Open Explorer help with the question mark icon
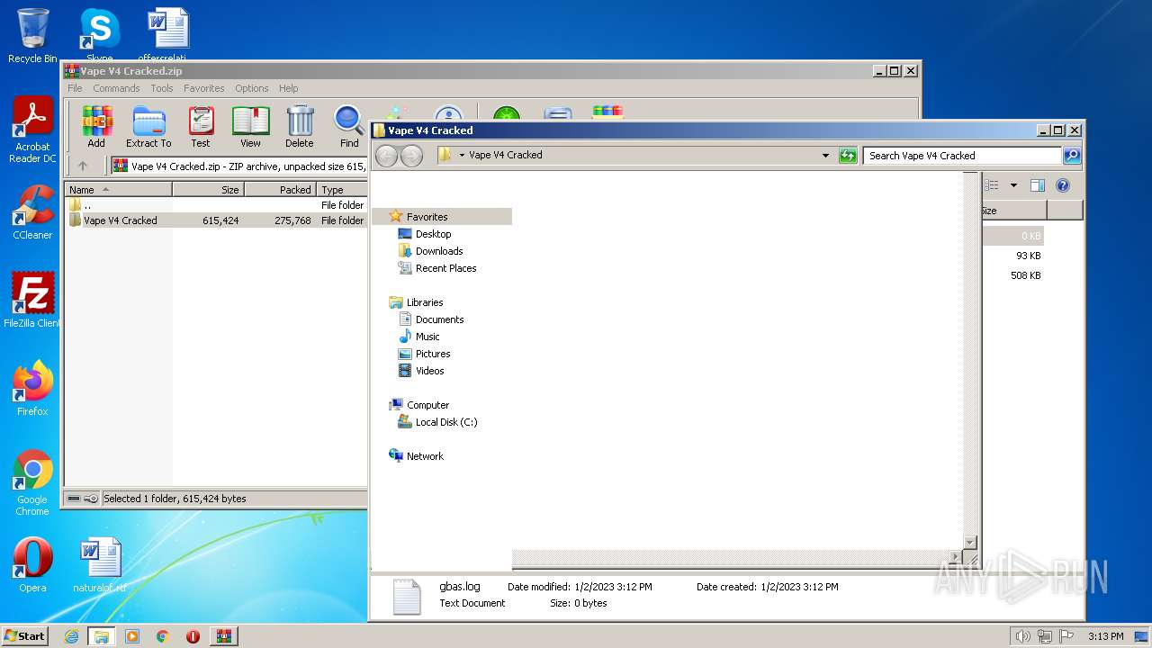This screenshot has height=648, width=1152. [1063, 185]
